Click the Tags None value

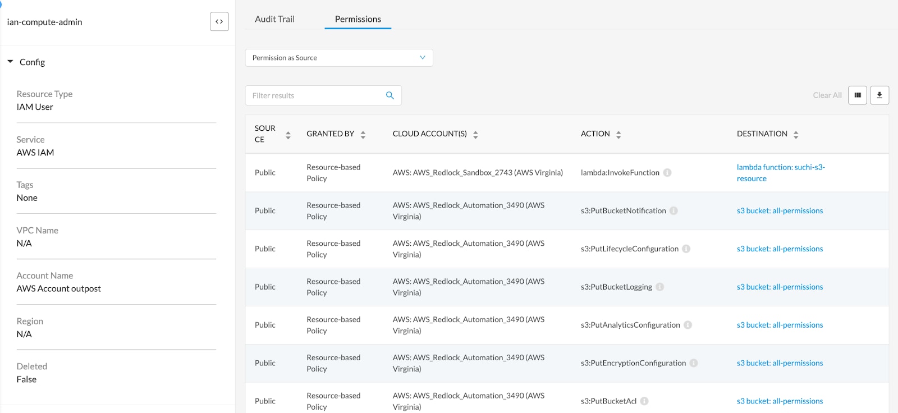tap(27, 198)
